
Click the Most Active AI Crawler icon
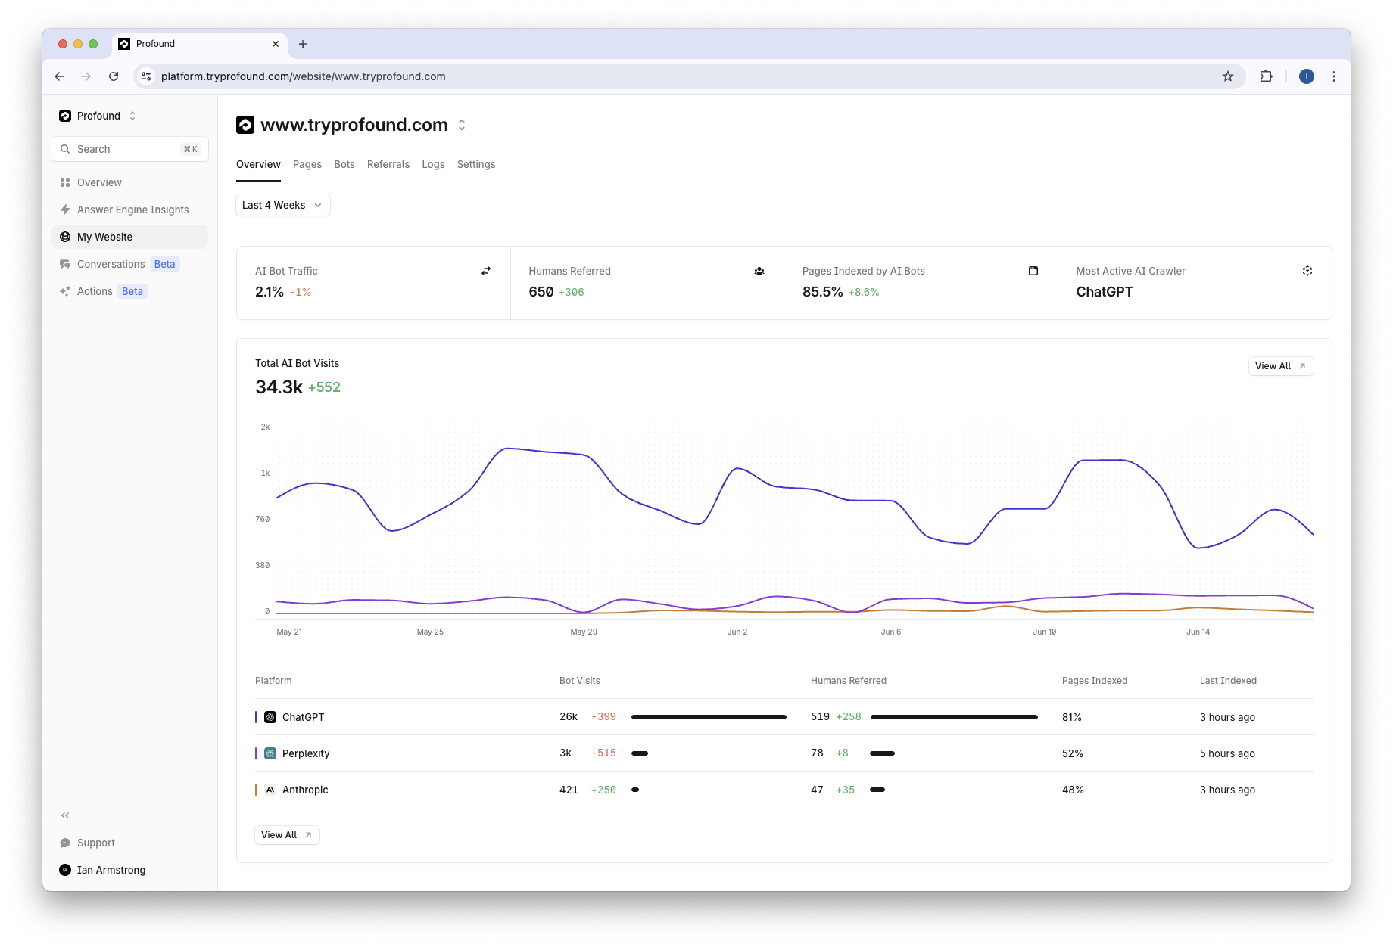click(x=1307, y=271)
